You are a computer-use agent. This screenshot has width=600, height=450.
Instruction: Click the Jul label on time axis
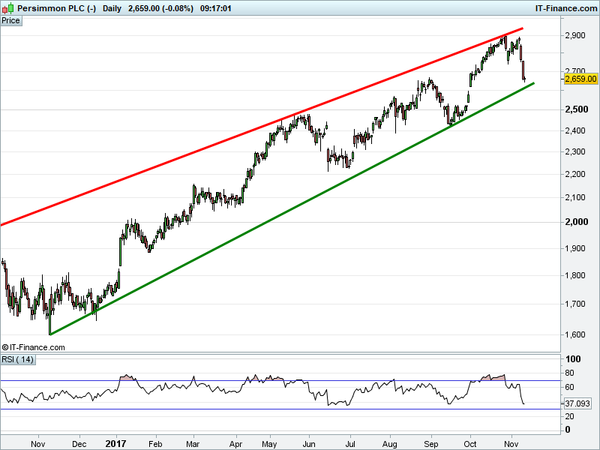tap(350, 444)
